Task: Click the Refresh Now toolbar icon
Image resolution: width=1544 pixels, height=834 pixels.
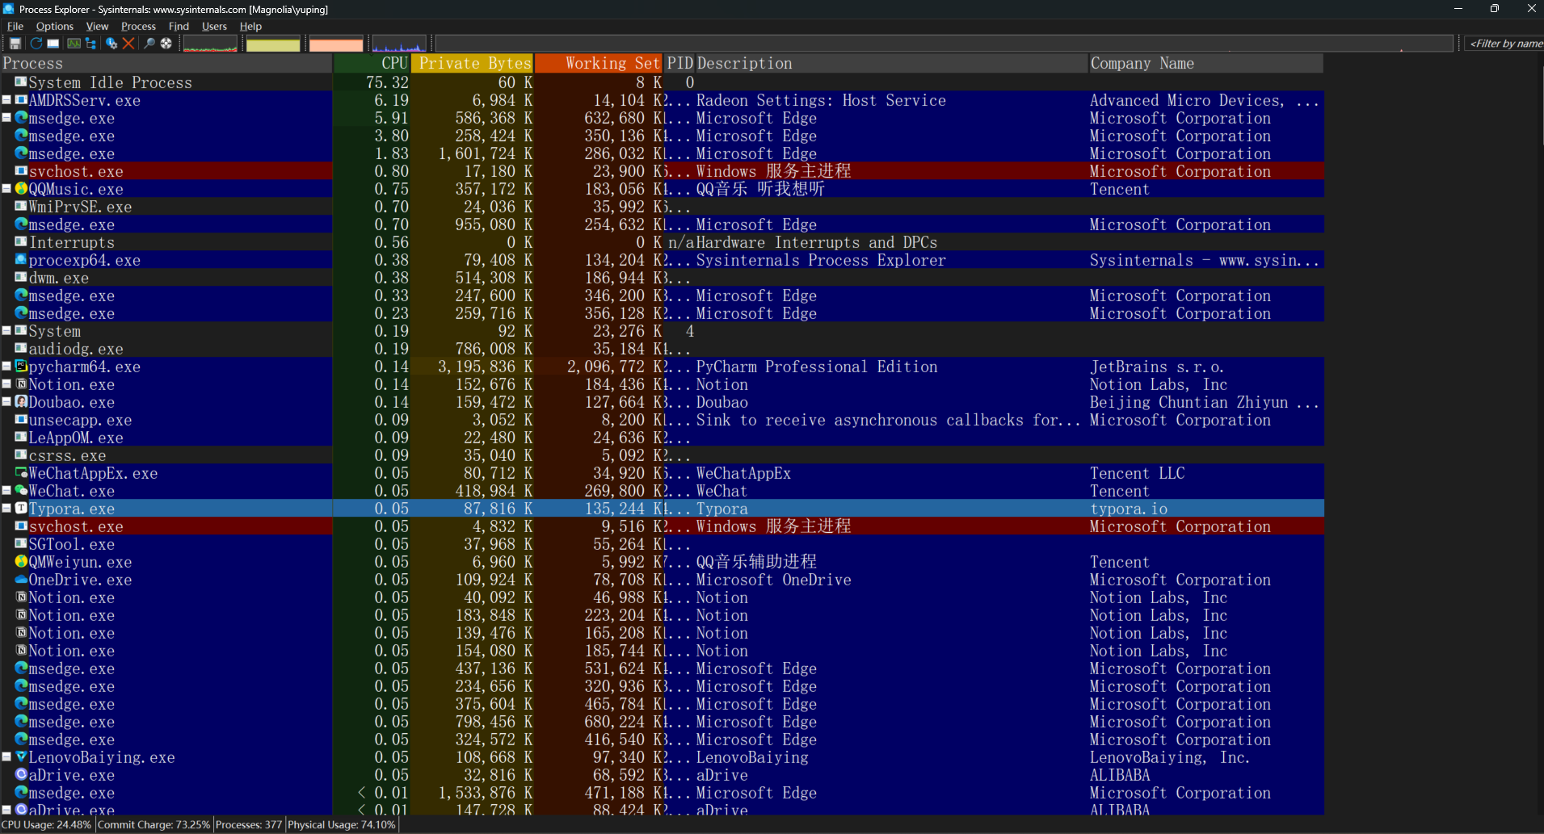Action: pos(36,44)
